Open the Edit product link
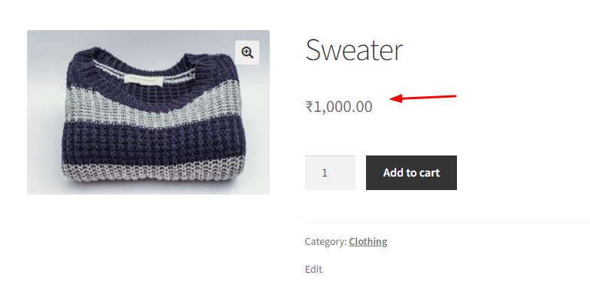The image size is (590, 308). pyautogui.click(x=313, y=269)
